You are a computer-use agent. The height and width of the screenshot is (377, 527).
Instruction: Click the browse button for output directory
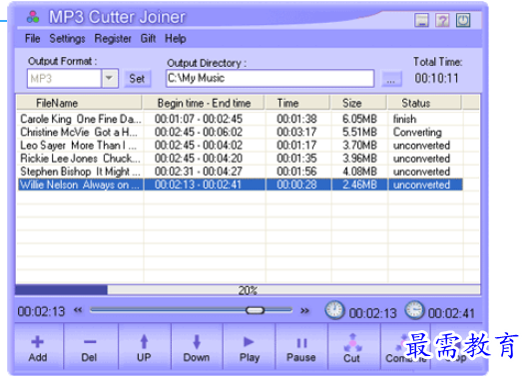click(391, 79)
